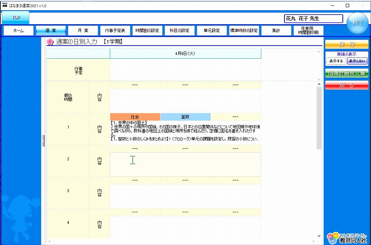Image resolution: width=371 pixels, height=245 pixels.
Task: Click the 行事予定 content cell
Action: coord(185,70)
